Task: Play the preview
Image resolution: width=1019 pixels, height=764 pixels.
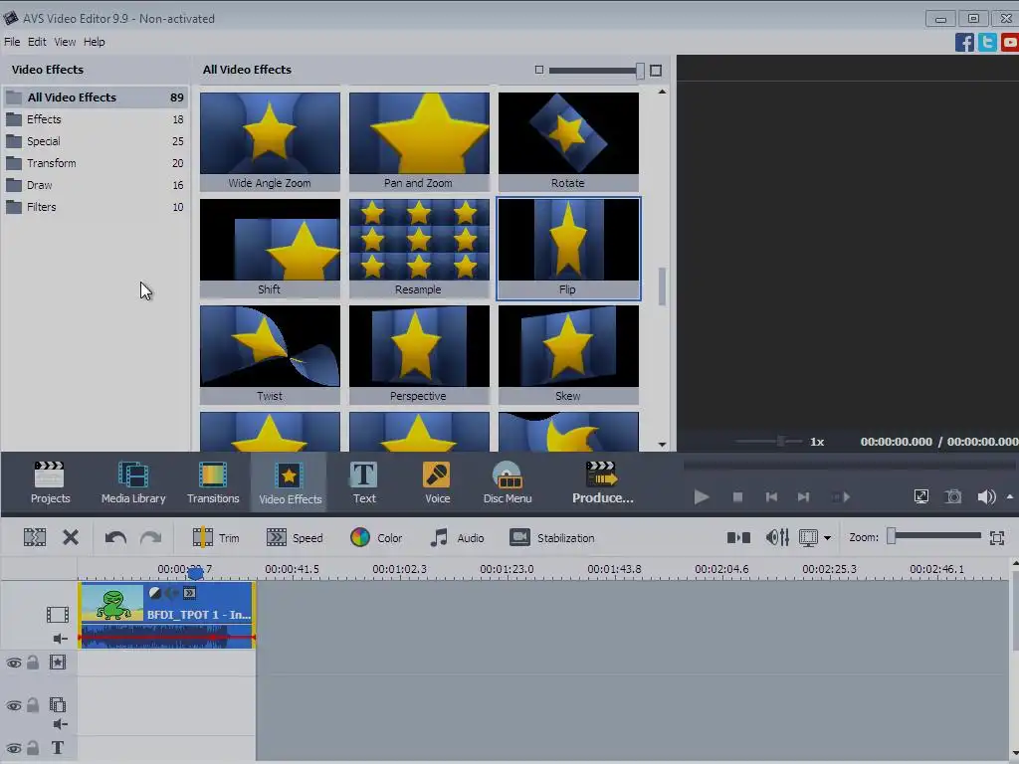Action: (x=702, y=497)
